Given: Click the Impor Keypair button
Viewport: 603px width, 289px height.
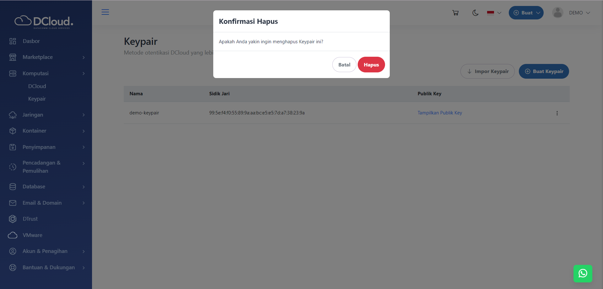Looking at the screenshot, I should click(x=487, y=71).
